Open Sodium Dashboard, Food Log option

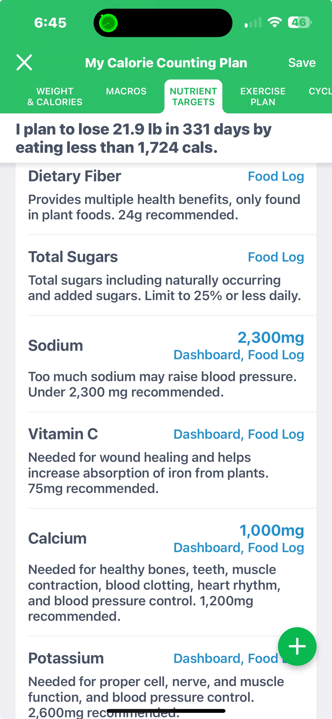(x=239, y=355)
